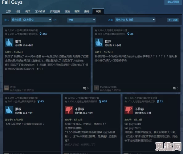183x154 pixels.
Task: Click the 帐户内拥有 5 项产品 text
Action: [110, 90]
